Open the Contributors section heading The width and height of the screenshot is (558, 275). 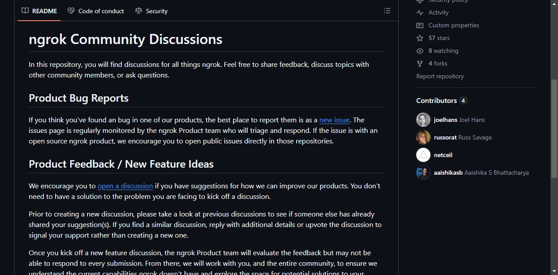437,100
